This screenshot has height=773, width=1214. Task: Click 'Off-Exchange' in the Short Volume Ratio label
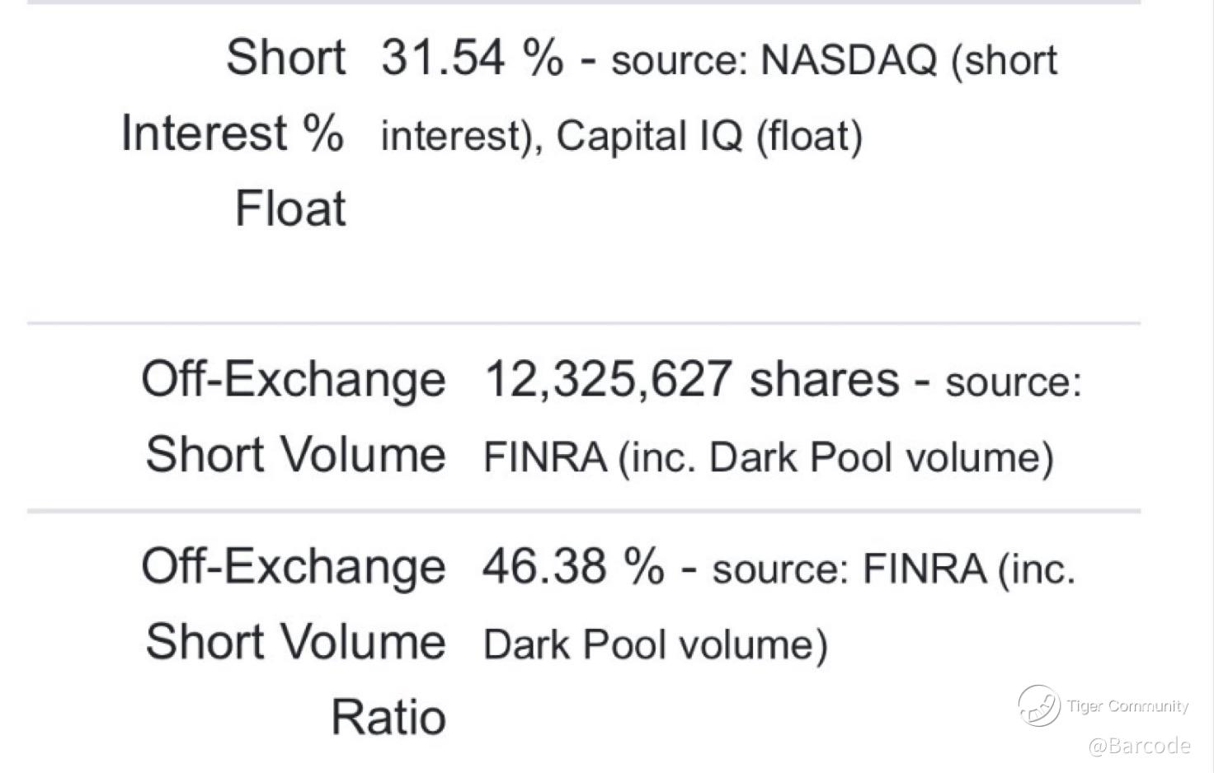point(294,567)
